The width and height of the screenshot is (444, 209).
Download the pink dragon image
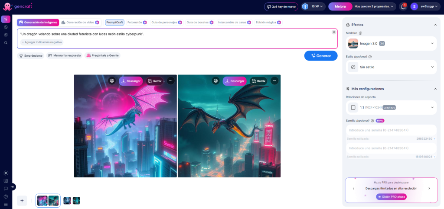pos(131,81)
